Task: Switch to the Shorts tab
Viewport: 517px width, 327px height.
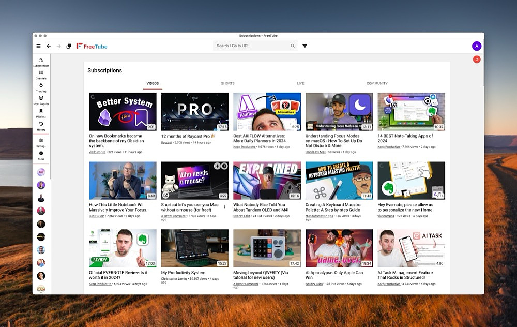Action: coord(227,83)
